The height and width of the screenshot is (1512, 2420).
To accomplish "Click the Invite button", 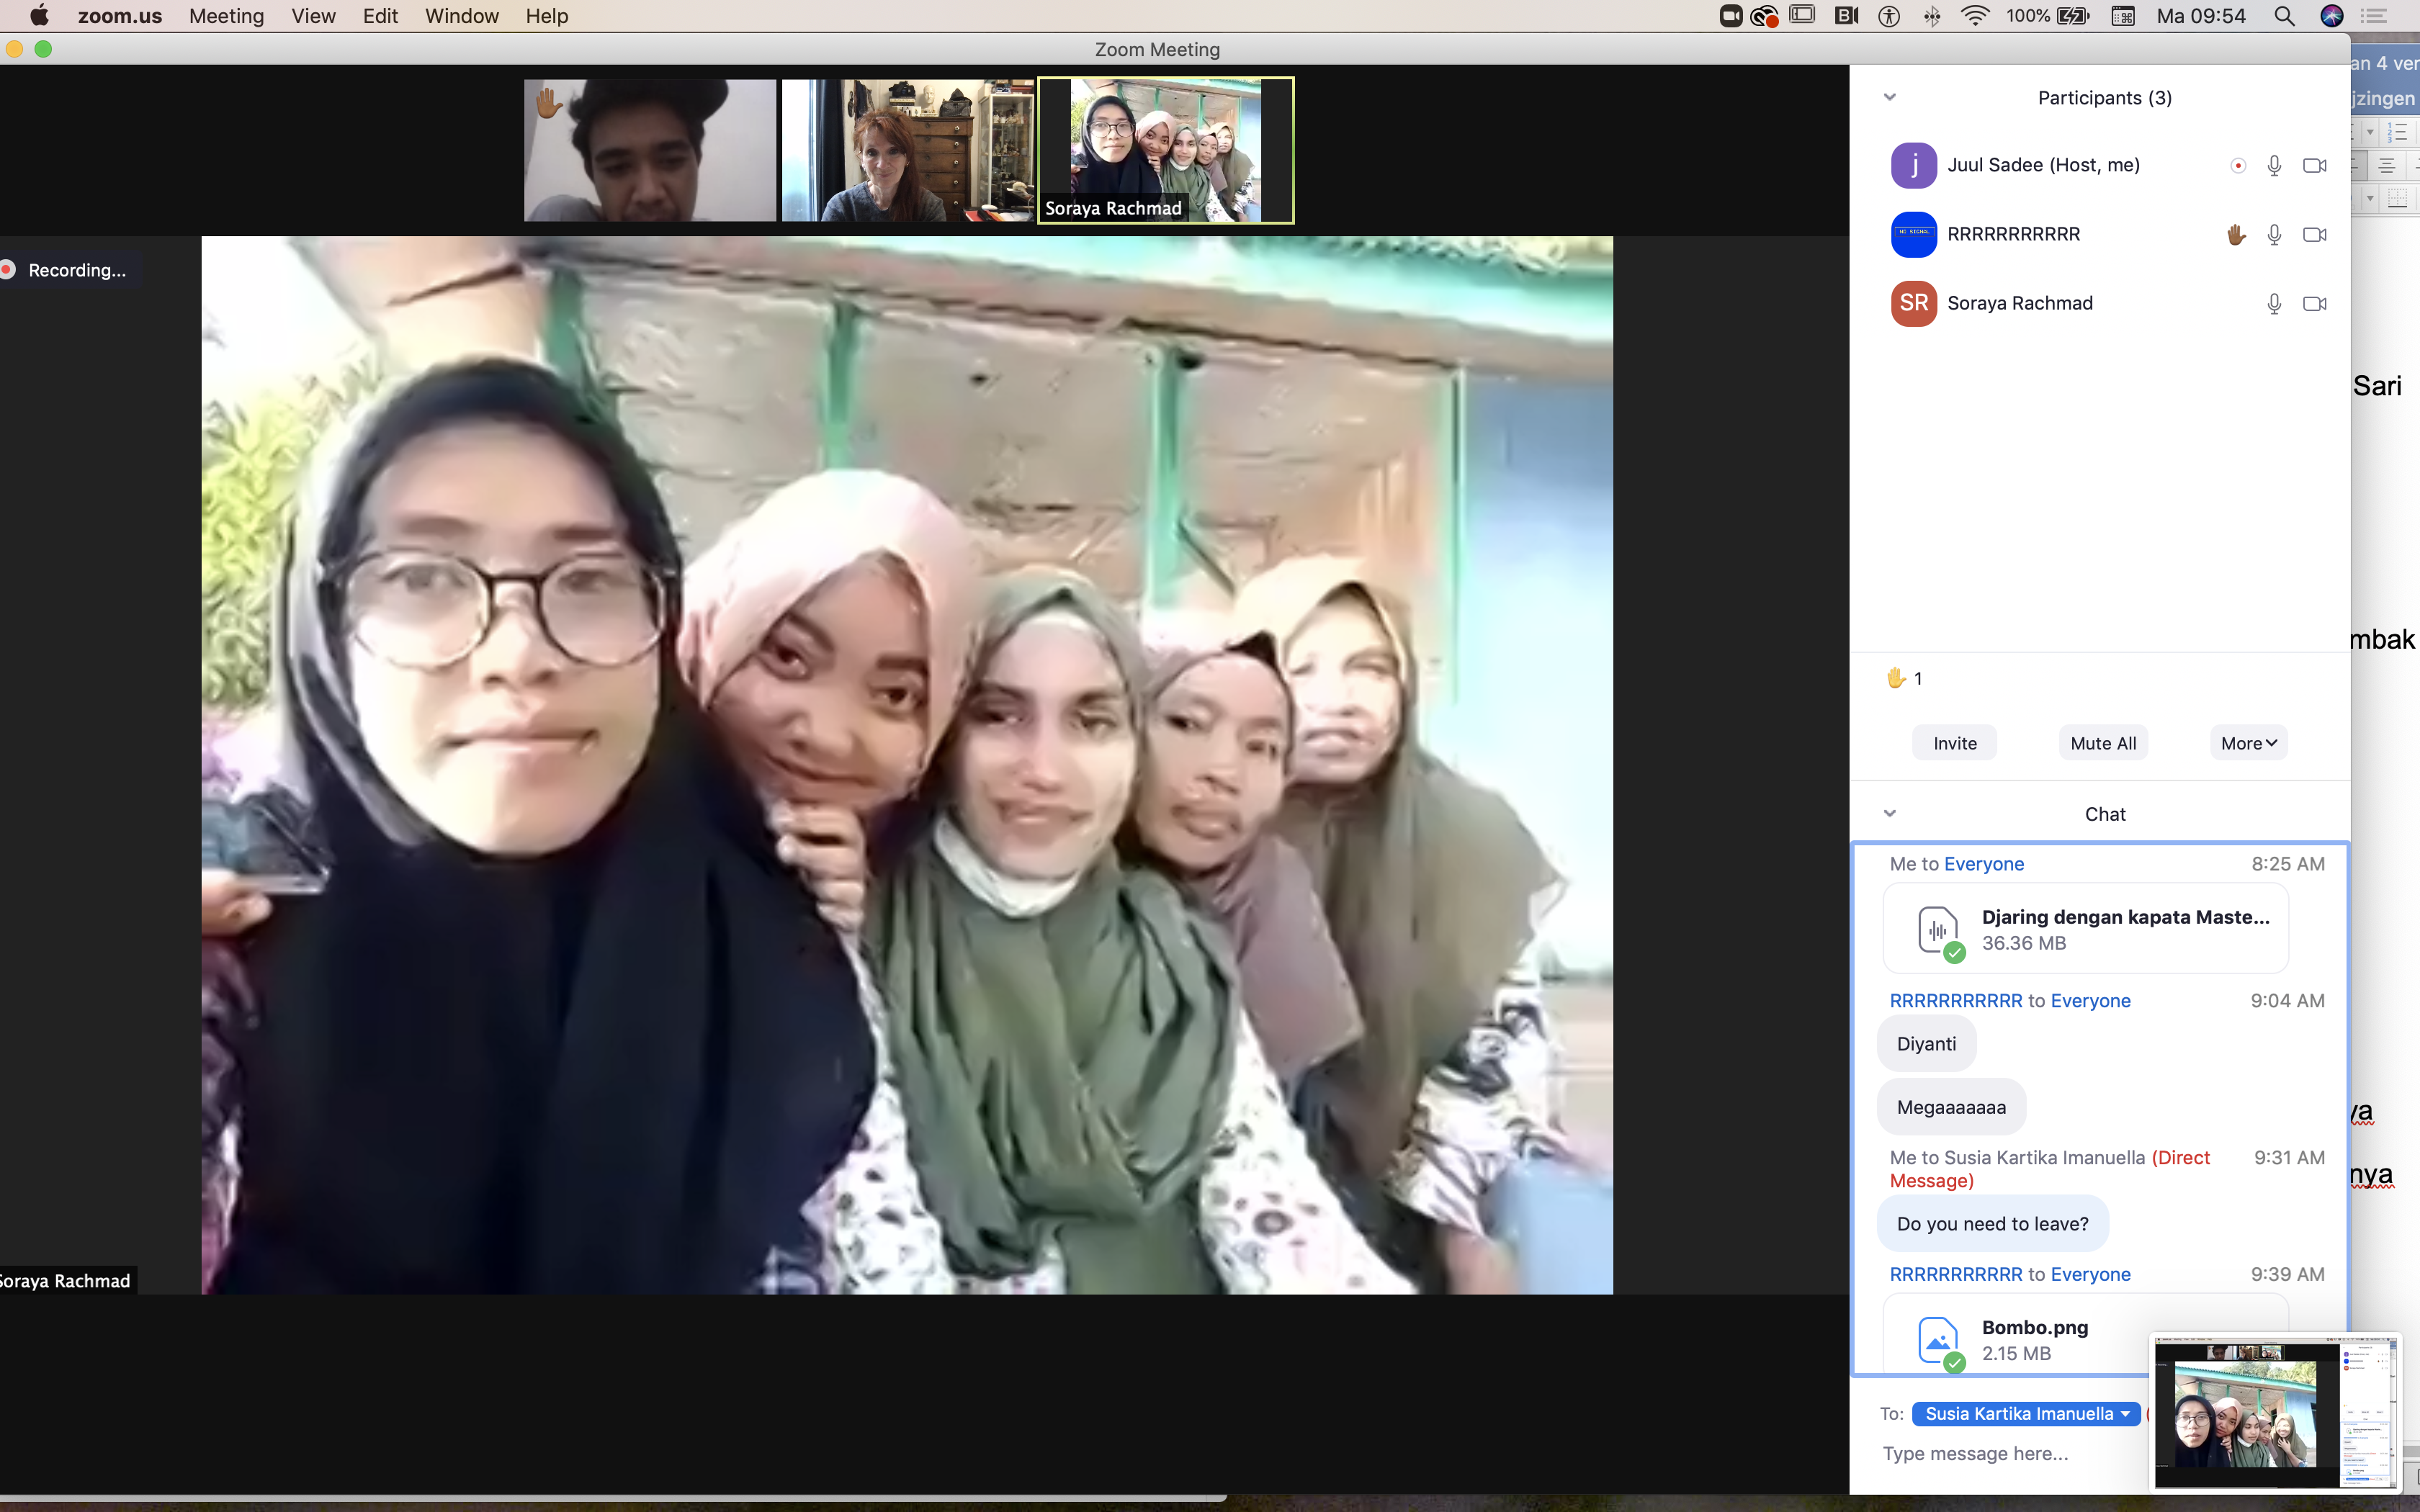I will click(x=1954, y=743).
